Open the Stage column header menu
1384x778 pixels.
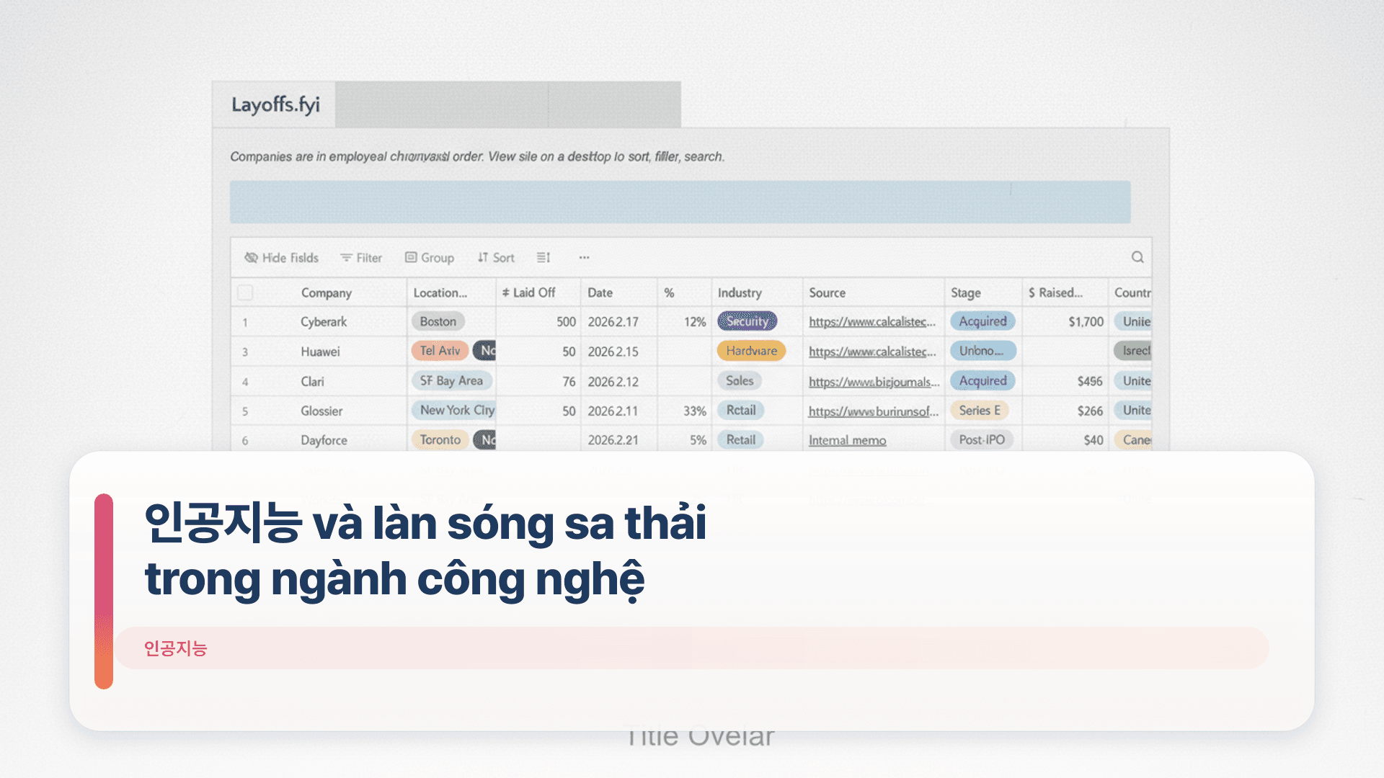point(967,292)
